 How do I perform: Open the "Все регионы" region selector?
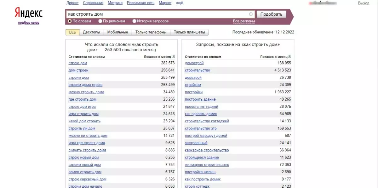[244, 21]
